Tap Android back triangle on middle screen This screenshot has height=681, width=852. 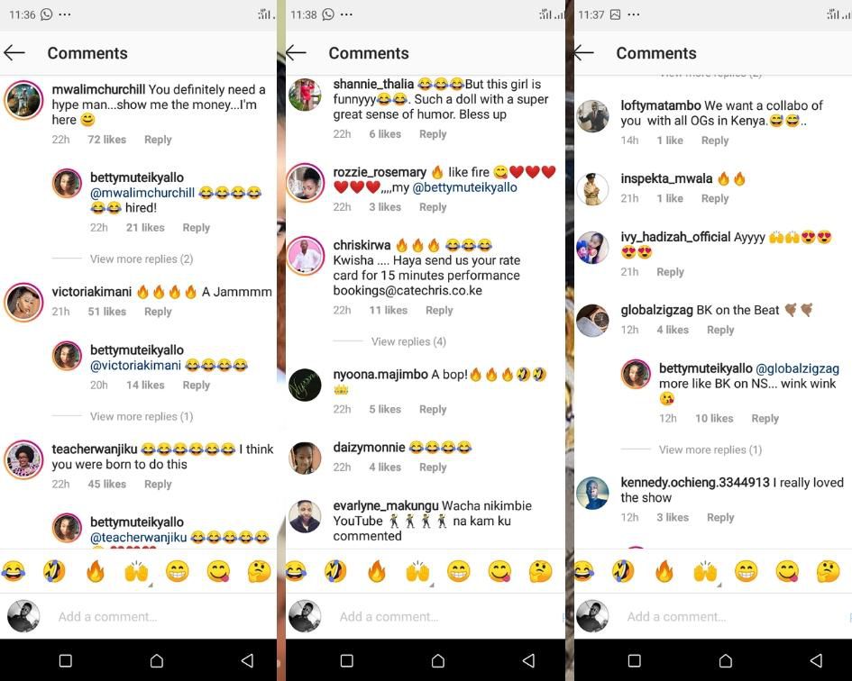click(x=528, y=660)
